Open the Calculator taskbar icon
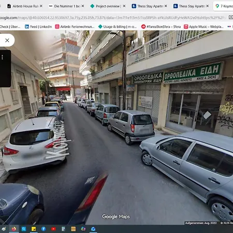Image resolution: width=233 pixels, height=233 pixels. coord(63,229)
